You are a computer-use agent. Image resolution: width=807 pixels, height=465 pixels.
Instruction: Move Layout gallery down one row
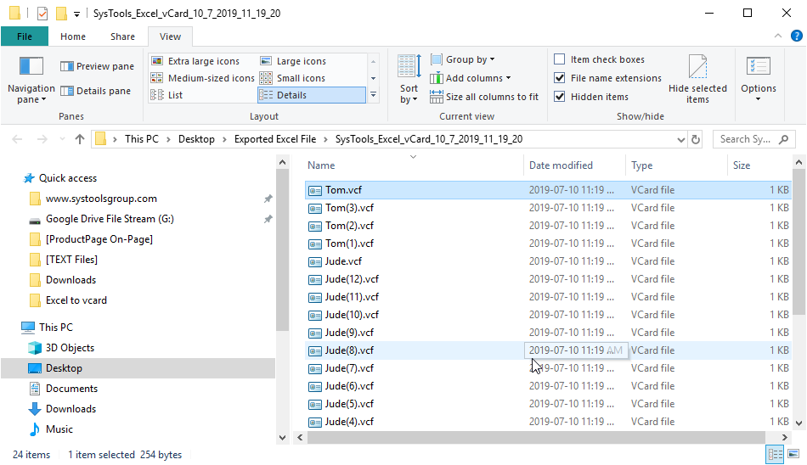tap(374, 78)
